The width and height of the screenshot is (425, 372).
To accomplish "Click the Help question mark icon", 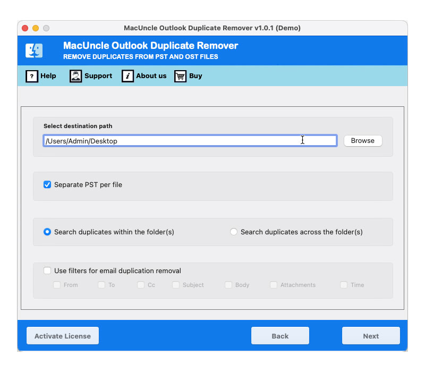I will [x=32, y=76].
